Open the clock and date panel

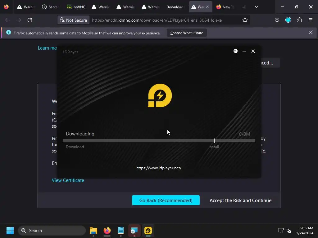pos(305,231)
